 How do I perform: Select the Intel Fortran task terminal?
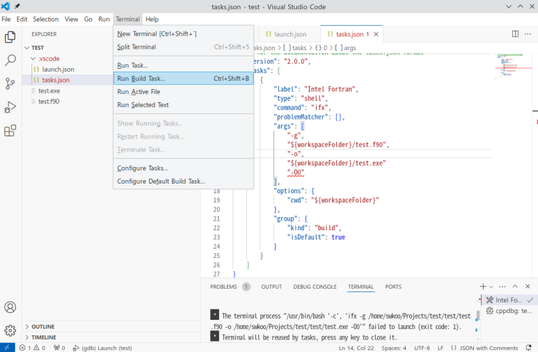(509, 300)
